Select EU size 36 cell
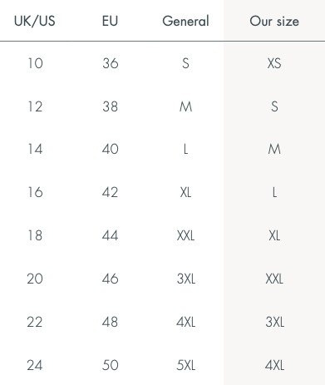The width and height of the screenshot is (325, 385). [x=111, y=63]
